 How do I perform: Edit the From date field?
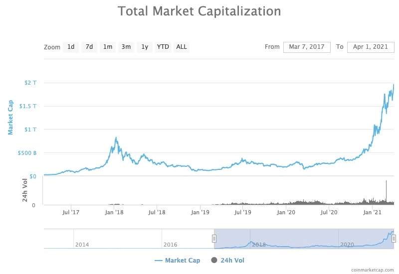307,47
